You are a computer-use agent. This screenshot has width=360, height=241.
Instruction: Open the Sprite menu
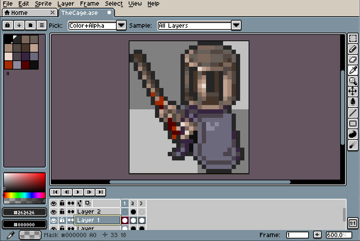coord(44,4)
